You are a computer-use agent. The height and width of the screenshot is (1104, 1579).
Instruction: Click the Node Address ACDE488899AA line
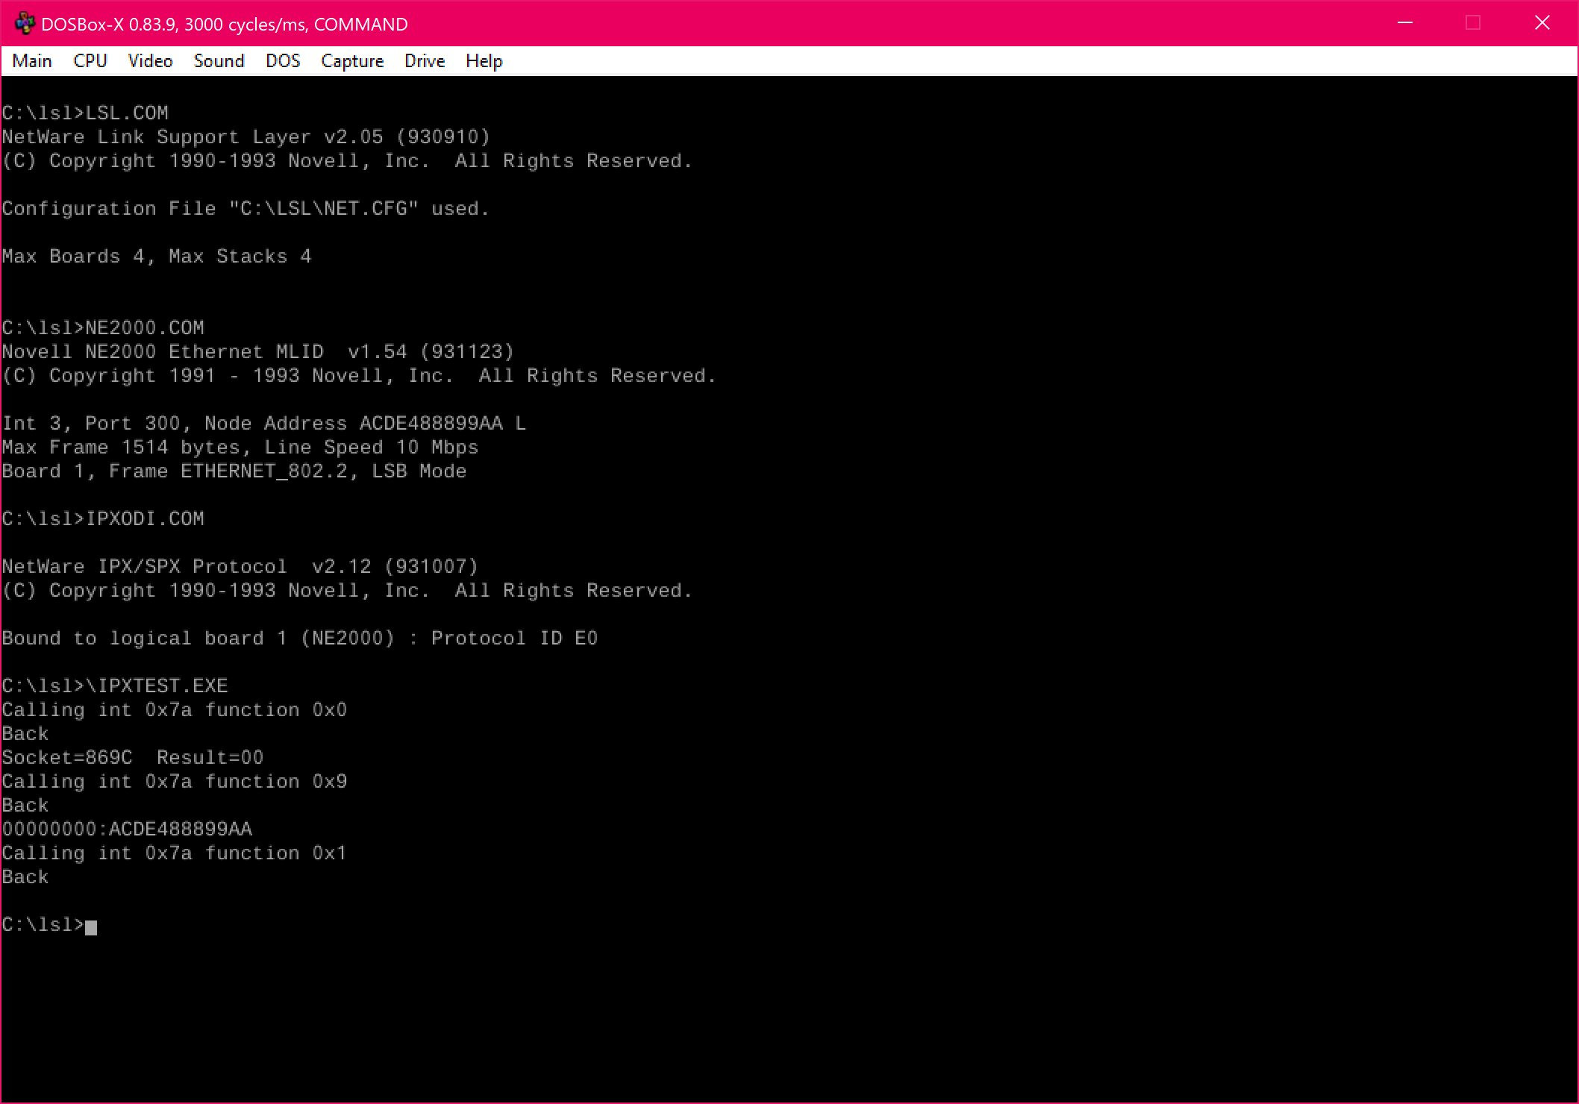264,423
